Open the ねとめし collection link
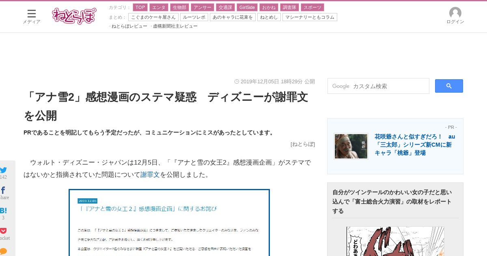 point(269,17)
